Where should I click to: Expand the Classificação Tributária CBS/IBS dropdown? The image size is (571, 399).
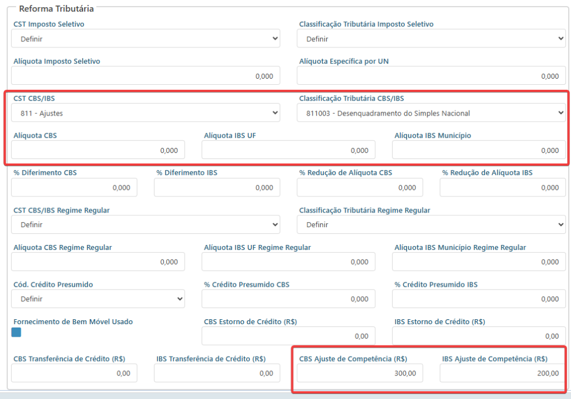coord(431,113)
